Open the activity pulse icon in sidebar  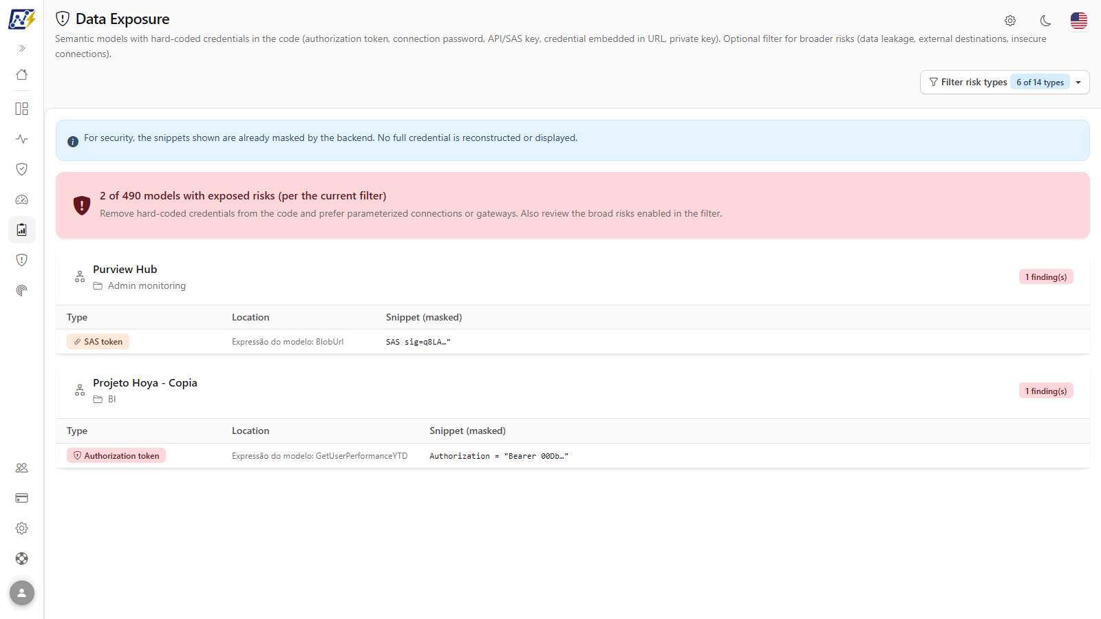[x=22, y=139]
